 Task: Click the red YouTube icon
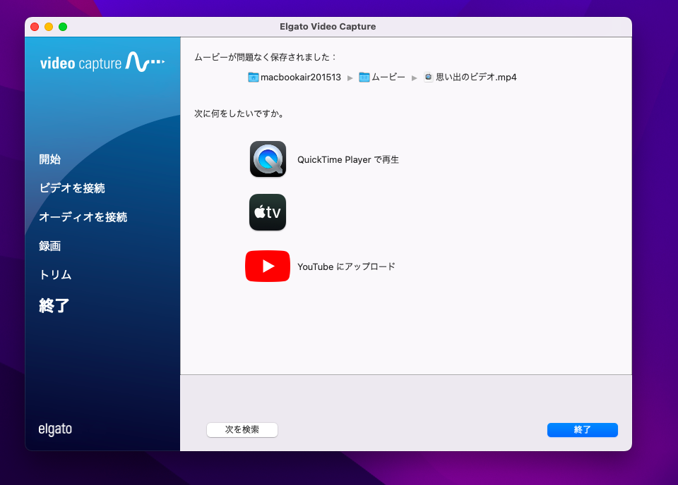[268, 266]
